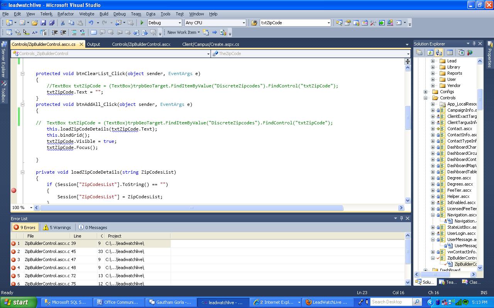
Task: Click the Start Debugging play icon
Action: point(142,23)
